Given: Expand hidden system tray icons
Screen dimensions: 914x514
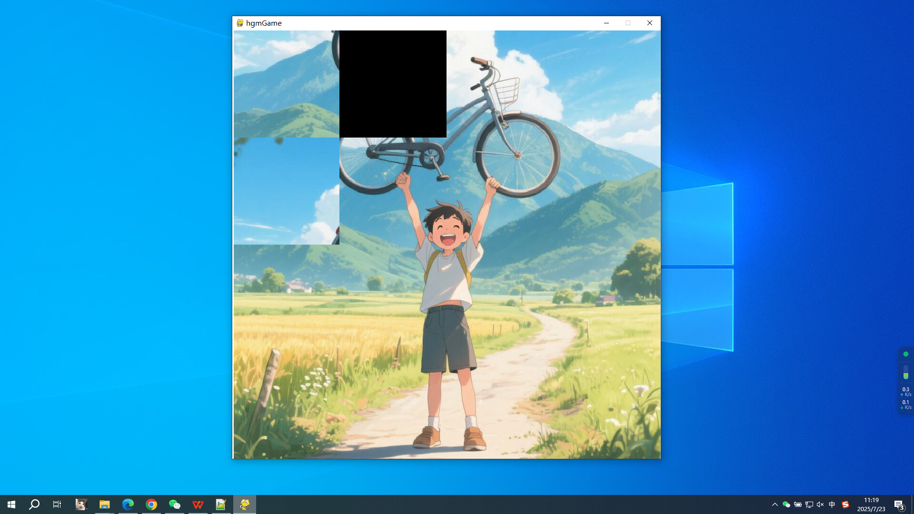Looking at the screenshot, I should pos(775,504).
